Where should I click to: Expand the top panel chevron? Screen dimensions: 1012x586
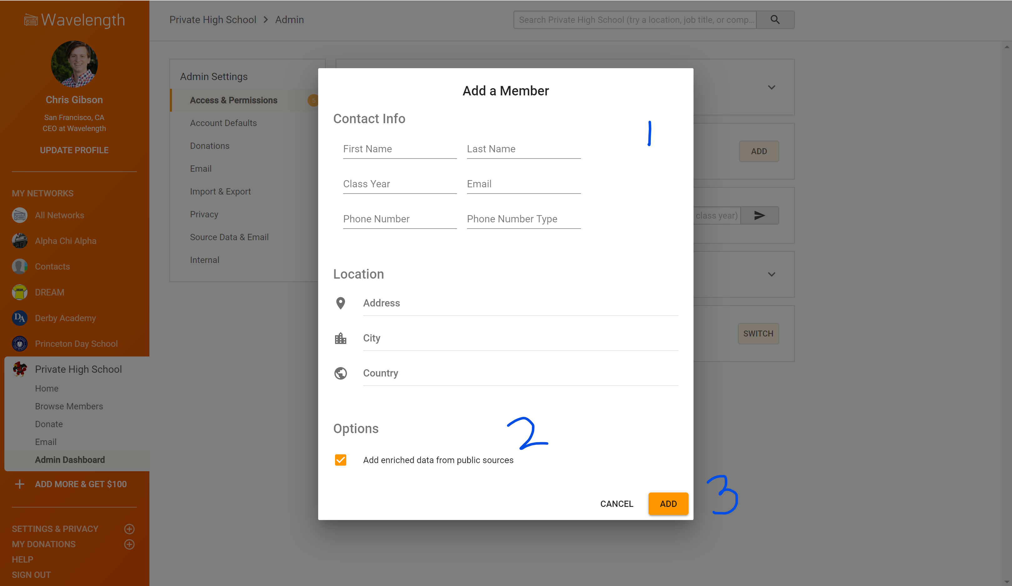tap(771, 87)
